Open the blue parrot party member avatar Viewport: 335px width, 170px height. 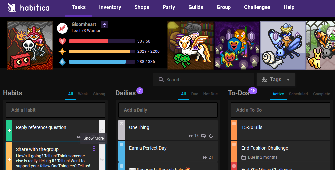point(237,45)
